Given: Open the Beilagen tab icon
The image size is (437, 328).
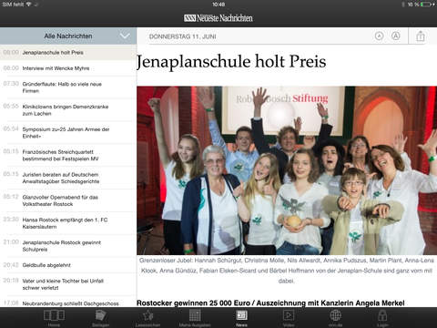Looking at the screenshot, I should coord(100,317).
